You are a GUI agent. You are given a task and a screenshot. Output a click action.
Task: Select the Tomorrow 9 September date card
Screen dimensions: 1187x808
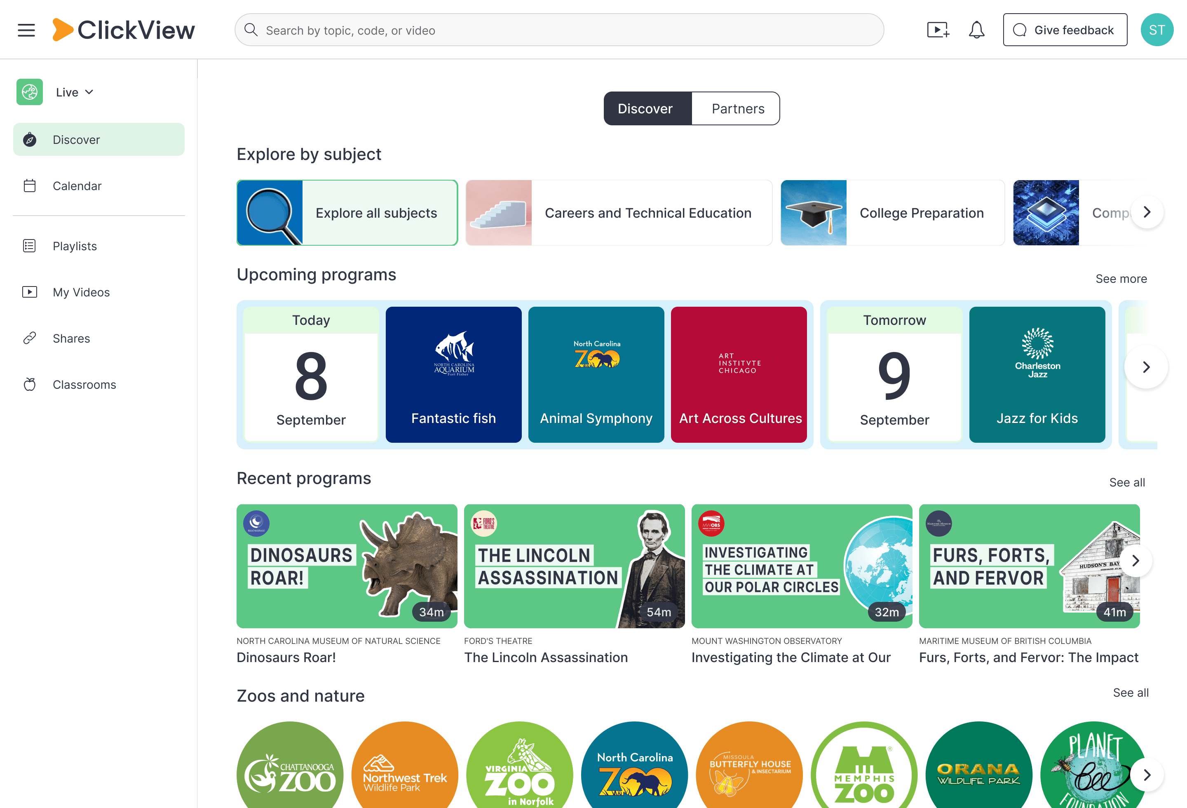(x=894, y=374)
